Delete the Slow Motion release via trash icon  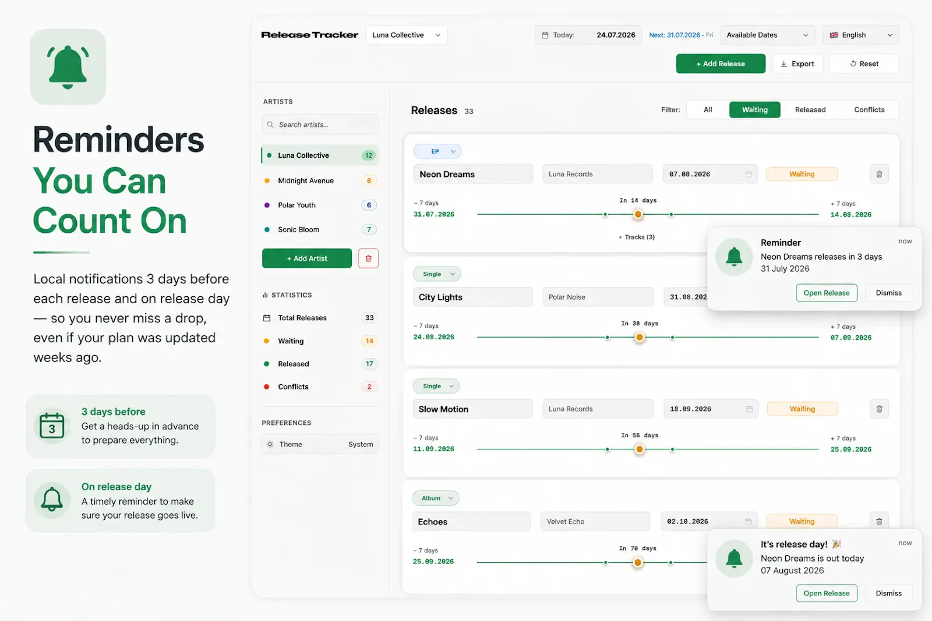pos(879,409)
